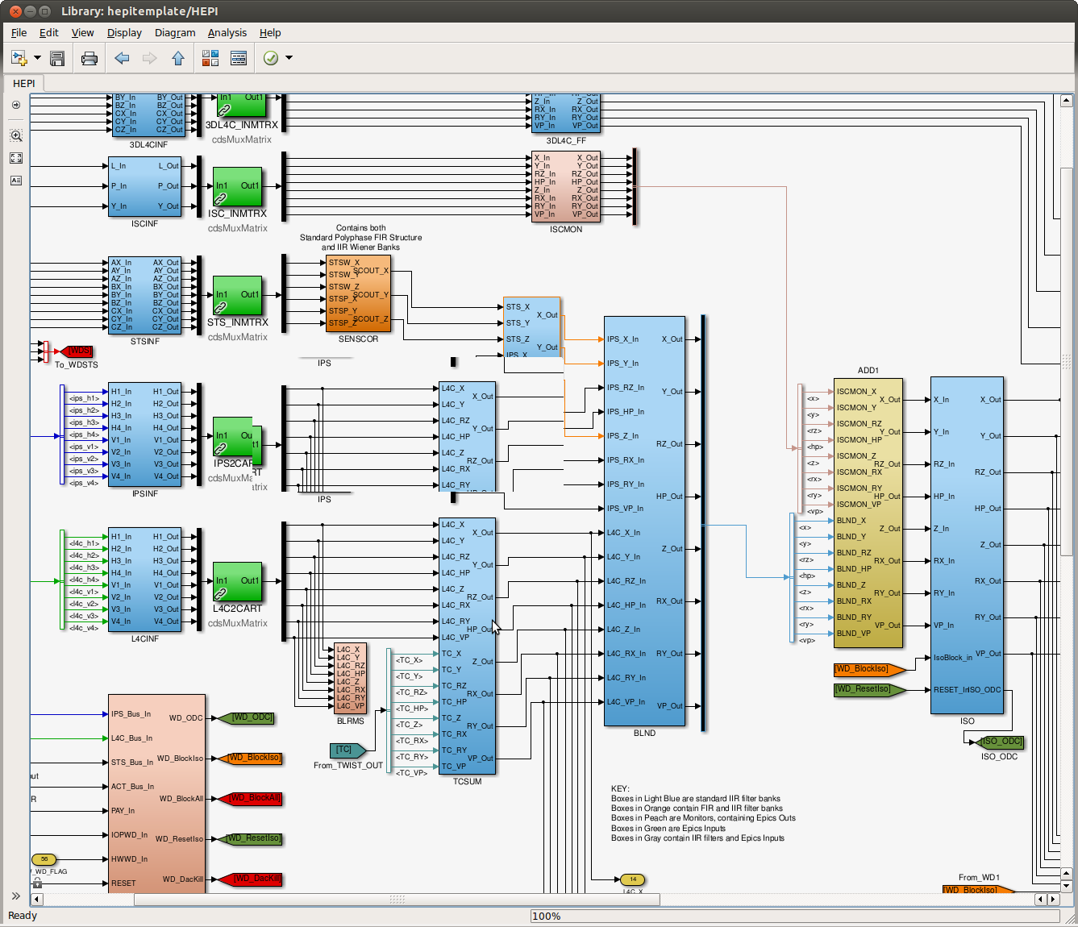Click the red WD_BlockAll goto tag
This screenshot has height=927, width=1078.
click(x=251, y=799)
